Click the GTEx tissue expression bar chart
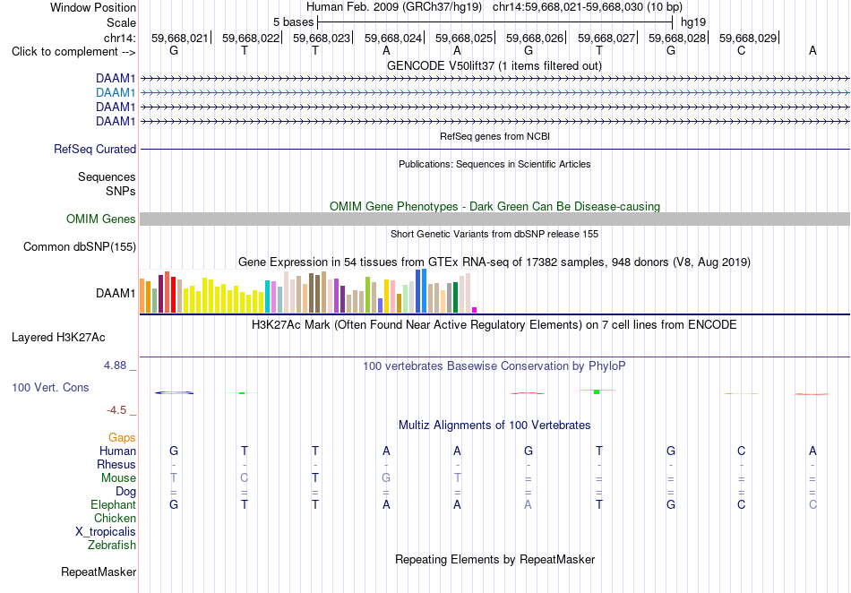The width and height of the screenshot is (851, 593). 308,291
